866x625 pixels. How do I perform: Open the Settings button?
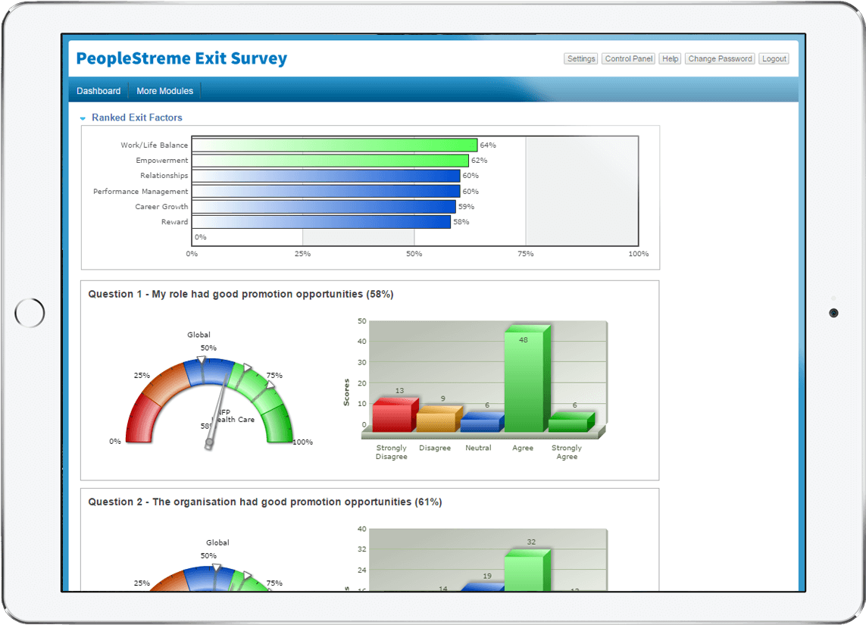click(x=581, y=59)
